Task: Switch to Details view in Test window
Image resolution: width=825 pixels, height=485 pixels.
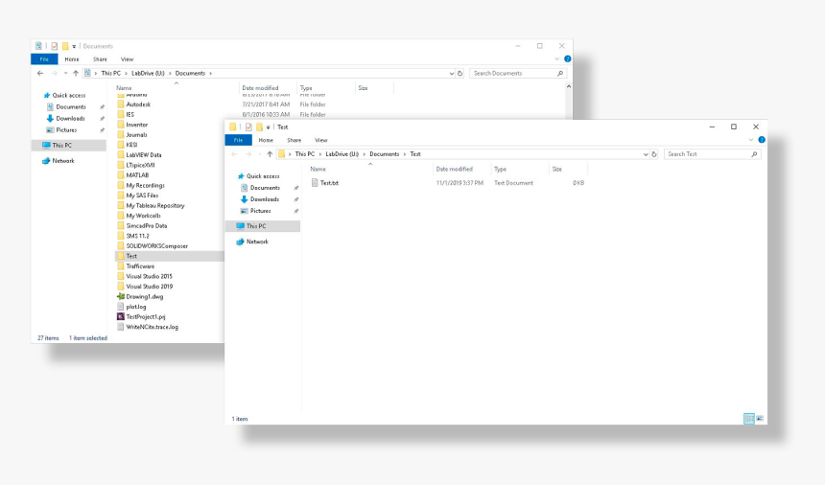Action: click(748, 419)
